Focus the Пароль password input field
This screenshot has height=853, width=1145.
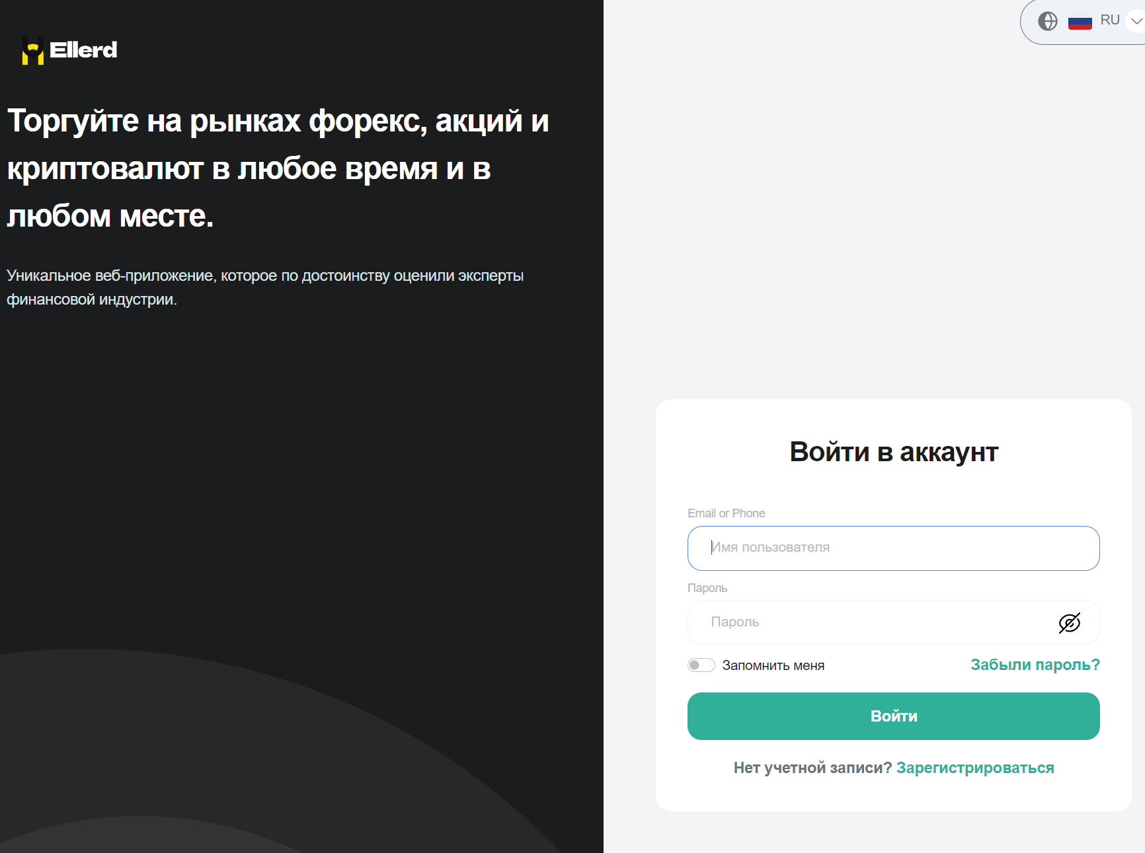[x=873, y=622]
